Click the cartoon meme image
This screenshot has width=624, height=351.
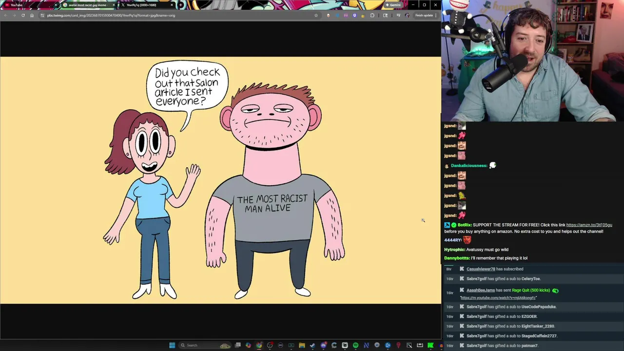pyautogui.click(x=220, y=180)
